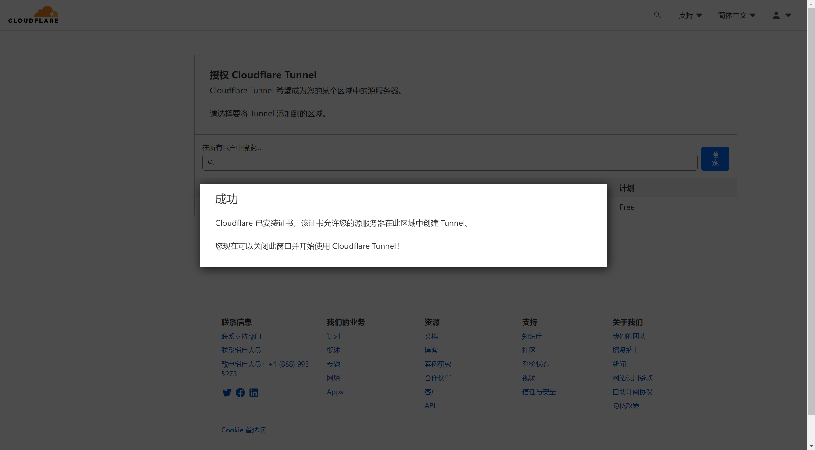This screenshot has width=815, height=450.
Task: Click the Cloudflare logo in header
Action: click(x=33, y=15)
